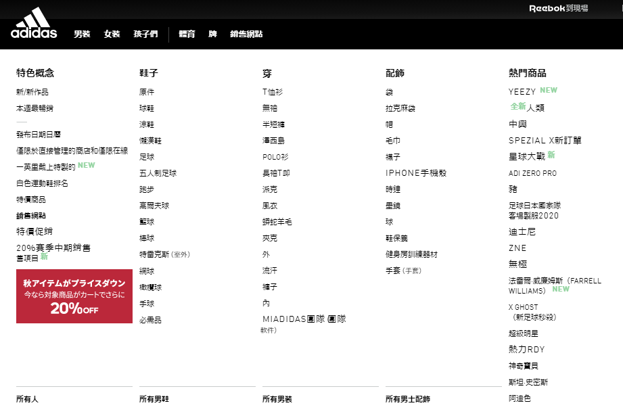Open YEEZY NEW popular item
The image size is (623, 416).
pos(532,91)
